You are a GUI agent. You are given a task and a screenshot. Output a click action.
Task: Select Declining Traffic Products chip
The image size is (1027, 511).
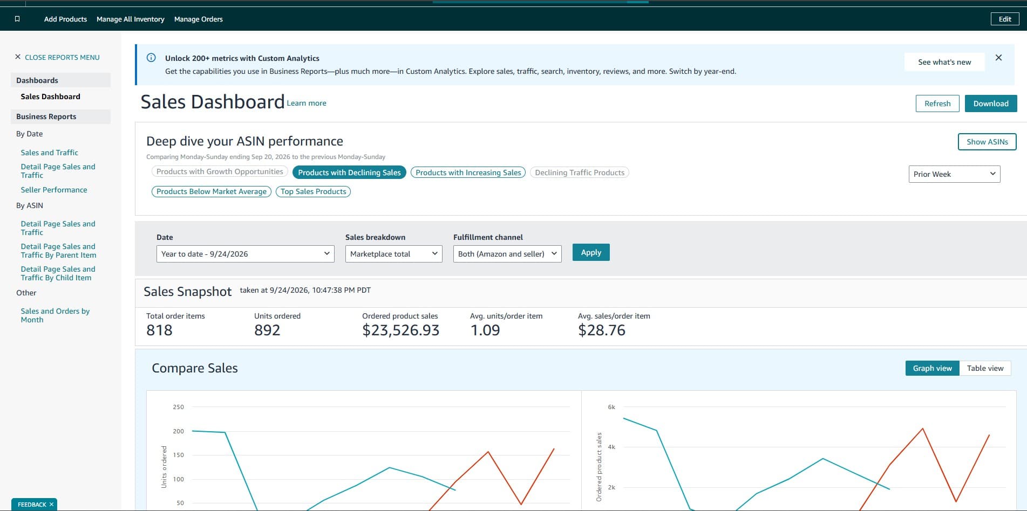pyautogui.click(x=580, y=172)
